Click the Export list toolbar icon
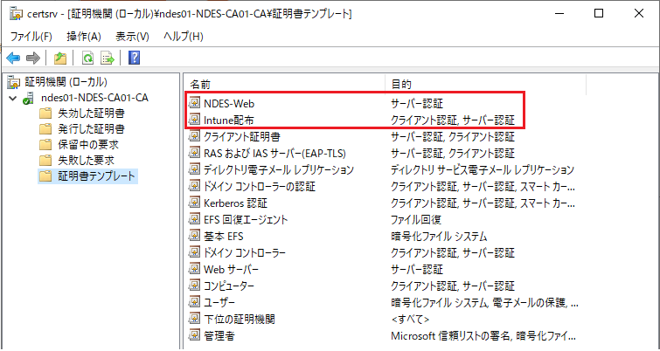Screen dimensions: 660x351 pyautogui.click(x=108, y=58)
